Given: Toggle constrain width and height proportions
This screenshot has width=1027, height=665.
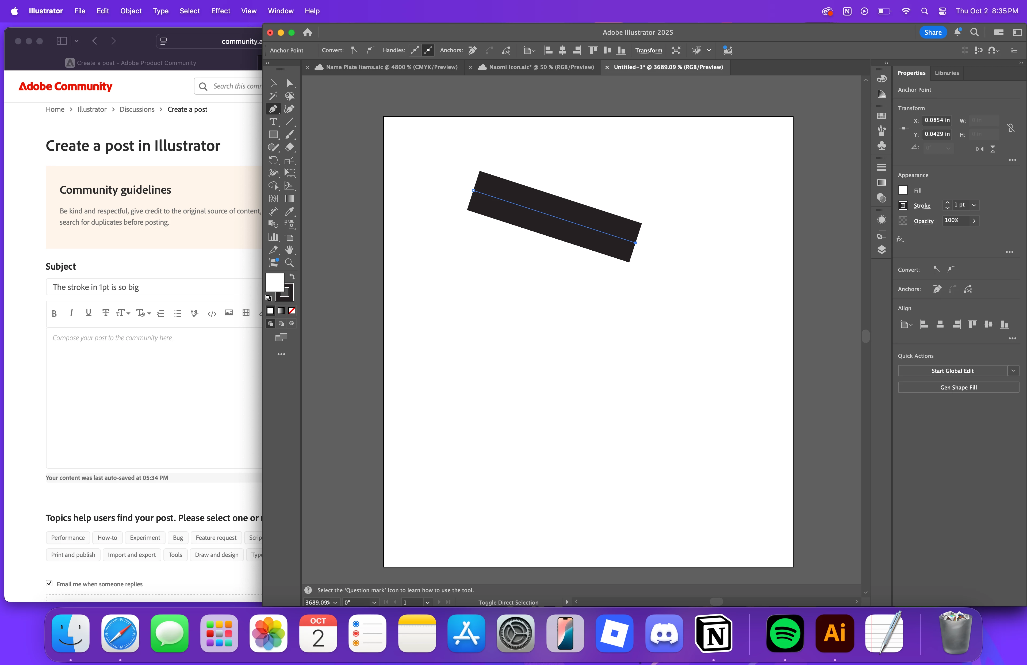Looking at the screenshot, I should pyautogui.click(x=1011, y=128).
